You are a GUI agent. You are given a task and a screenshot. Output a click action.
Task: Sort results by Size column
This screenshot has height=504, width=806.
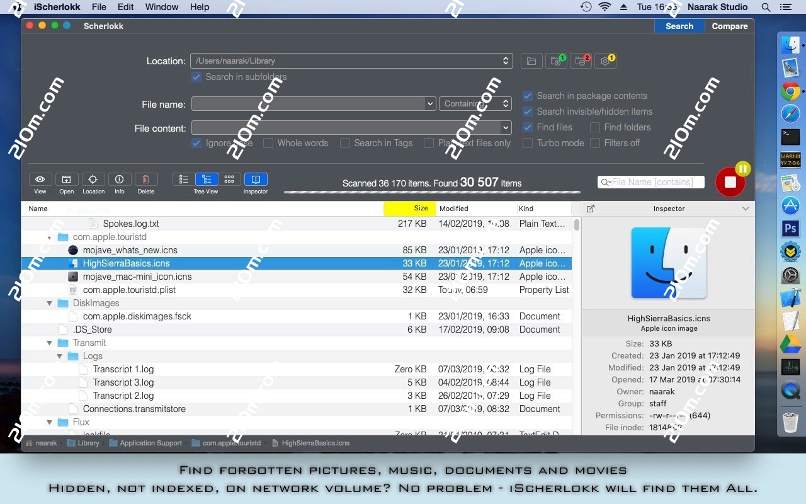click(410, 209)
